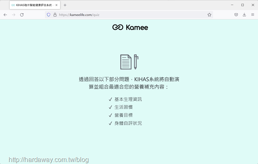Select the KIHAS health assessment tab

point(35,5)
